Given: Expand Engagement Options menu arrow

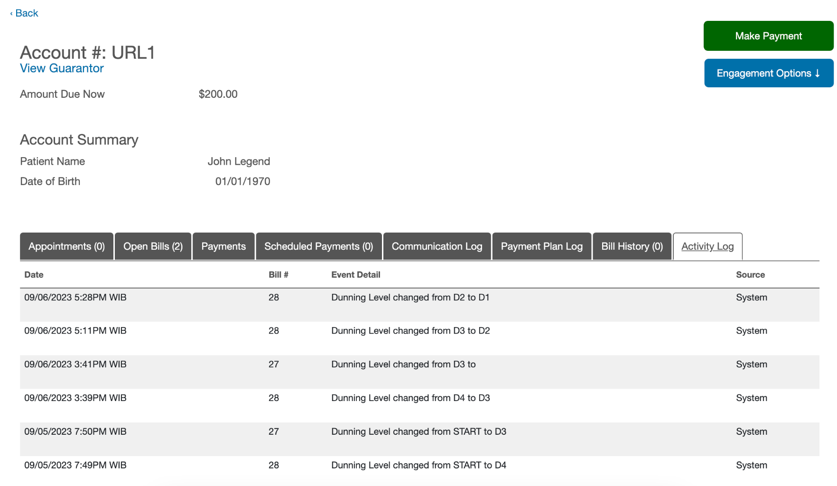Looking at the screenshot, I should click(x=817, y=73).
